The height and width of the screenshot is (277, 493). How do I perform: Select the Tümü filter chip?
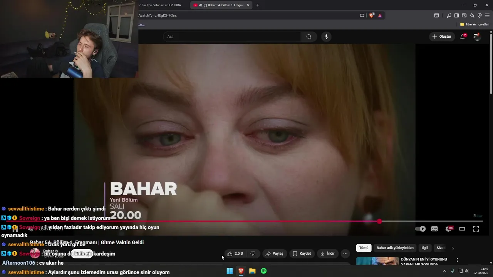pos(364,248)
